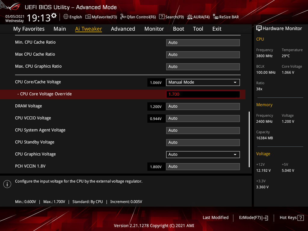Change language via English label
308x231 pixels.
point(75,17)
